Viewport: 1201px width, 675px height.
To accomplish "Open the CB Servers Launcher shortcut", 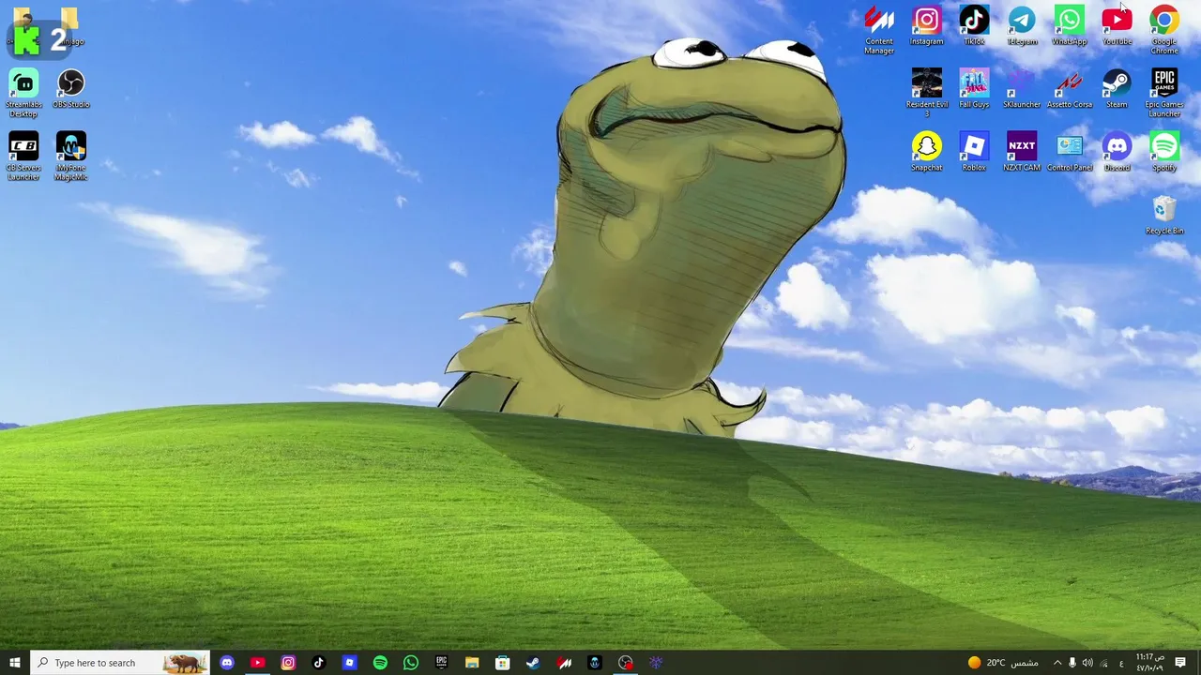I will 23,156.
